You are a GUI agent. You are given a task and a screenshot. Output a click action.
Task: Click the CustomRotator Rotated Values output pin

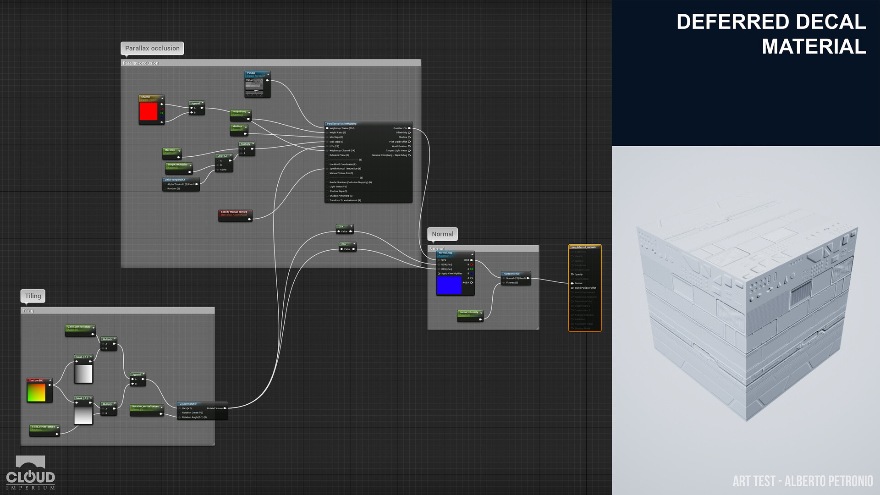click(225, 408)
